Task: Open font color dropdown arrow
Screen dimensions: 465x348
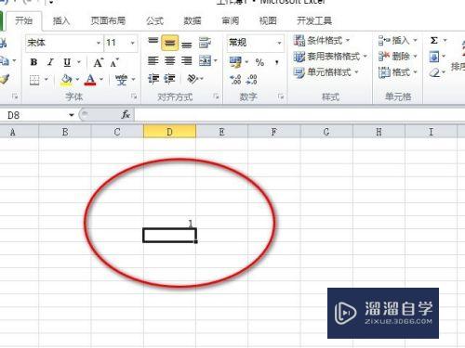Action: tap(101, 80)
